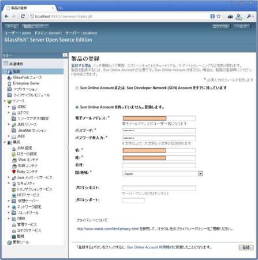Expand the コネクタ tree node

(x=9, y=113)
